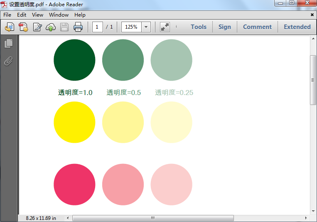This screenshot has width=317, height=222.
Task: Click the light green 0.25 opacity circle
Action: pos(172,60)
